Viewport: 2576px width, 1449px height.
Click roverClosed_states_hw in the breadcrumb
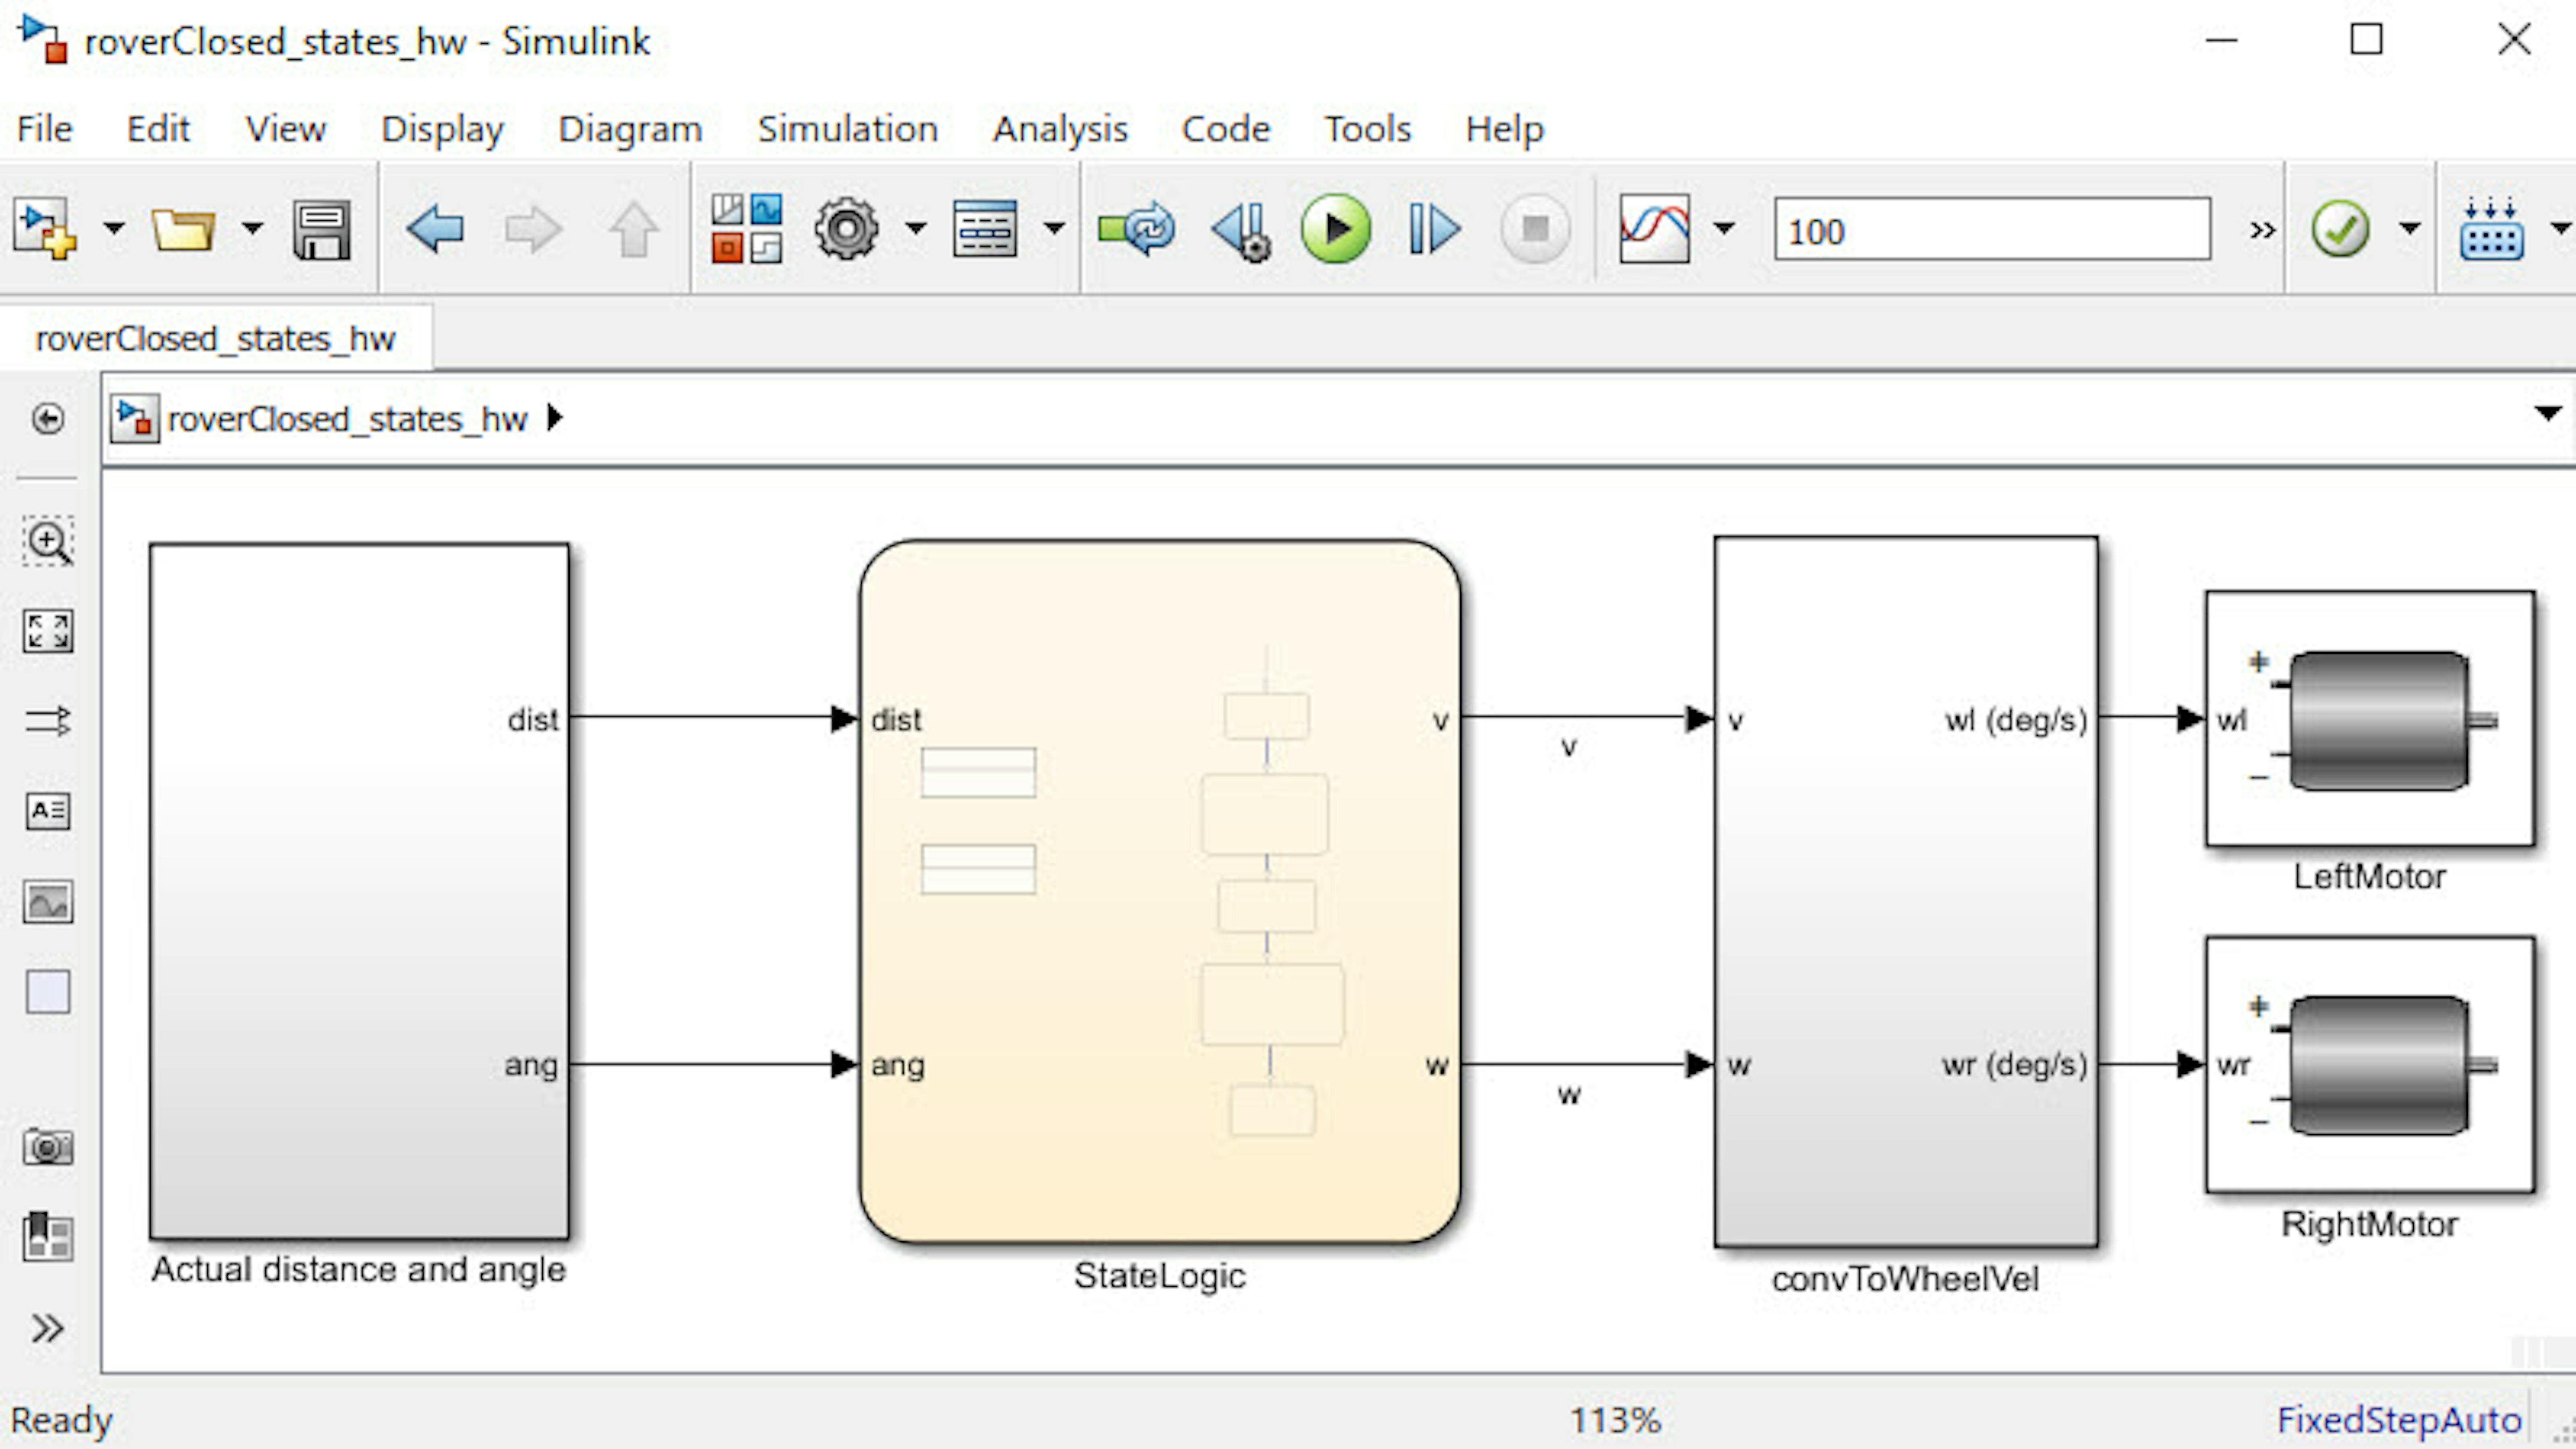[x=347, y=419]
